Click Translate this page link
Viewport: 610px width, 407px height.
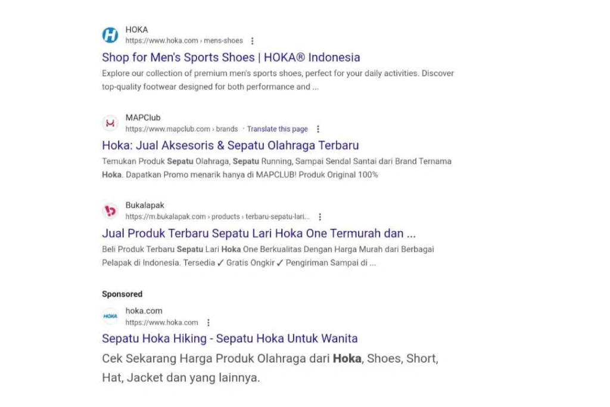(278, 129)
